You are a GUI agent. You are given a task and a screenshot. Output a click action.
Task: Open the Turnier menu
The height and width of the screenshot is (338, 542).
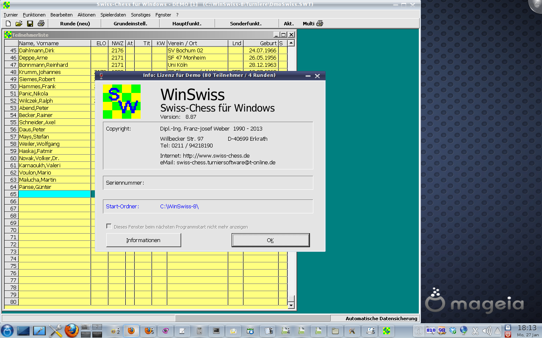pos(11,15)
